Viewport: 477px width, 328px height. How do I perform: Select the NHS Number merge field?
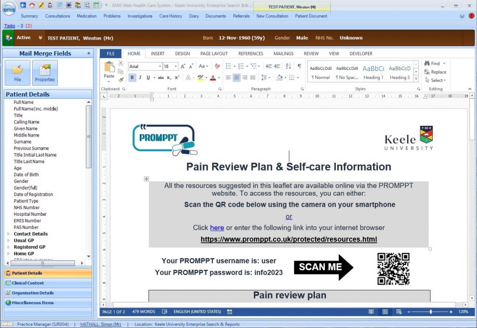coord(27,207)
